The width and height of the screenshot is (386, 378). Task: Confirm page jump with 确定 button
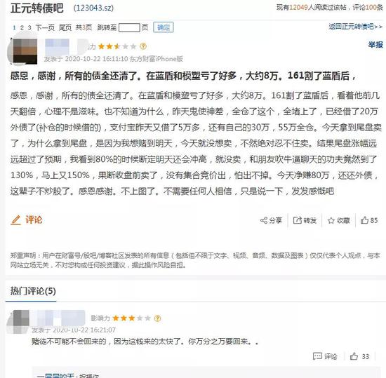click(x=164, y=27)
